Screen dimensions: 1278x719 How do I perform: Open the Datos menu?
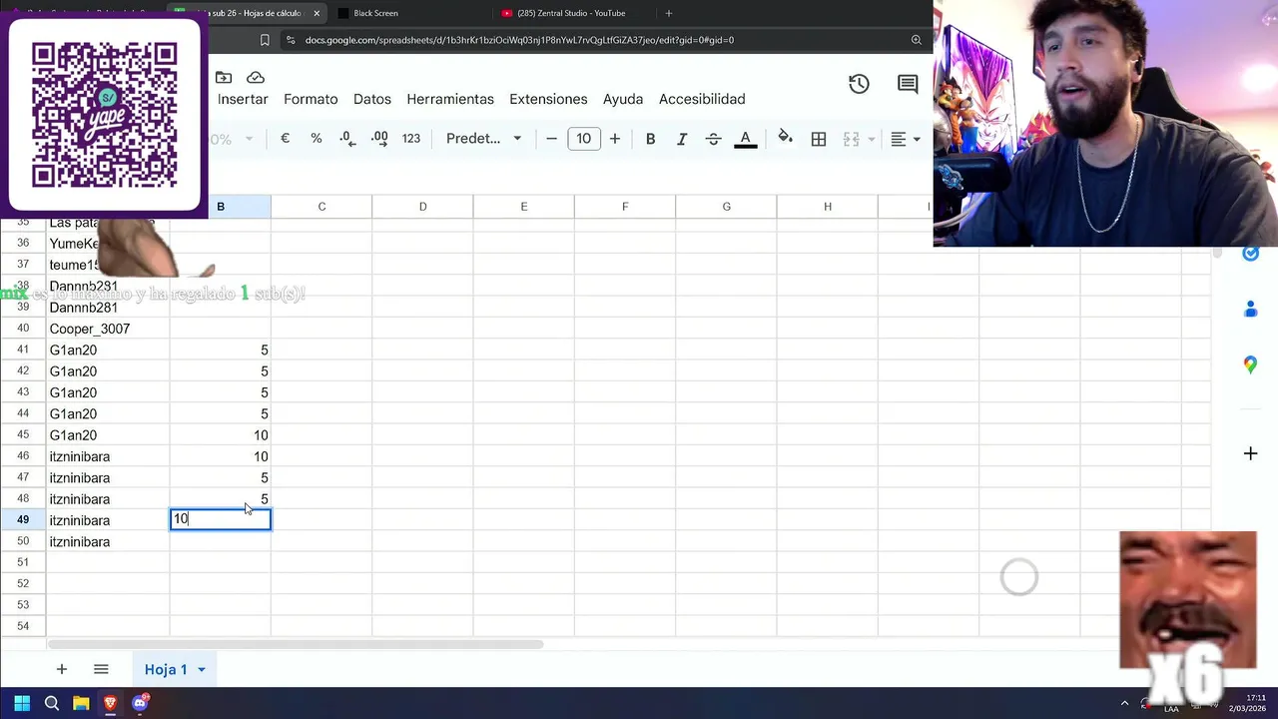(x=372, y=99)
